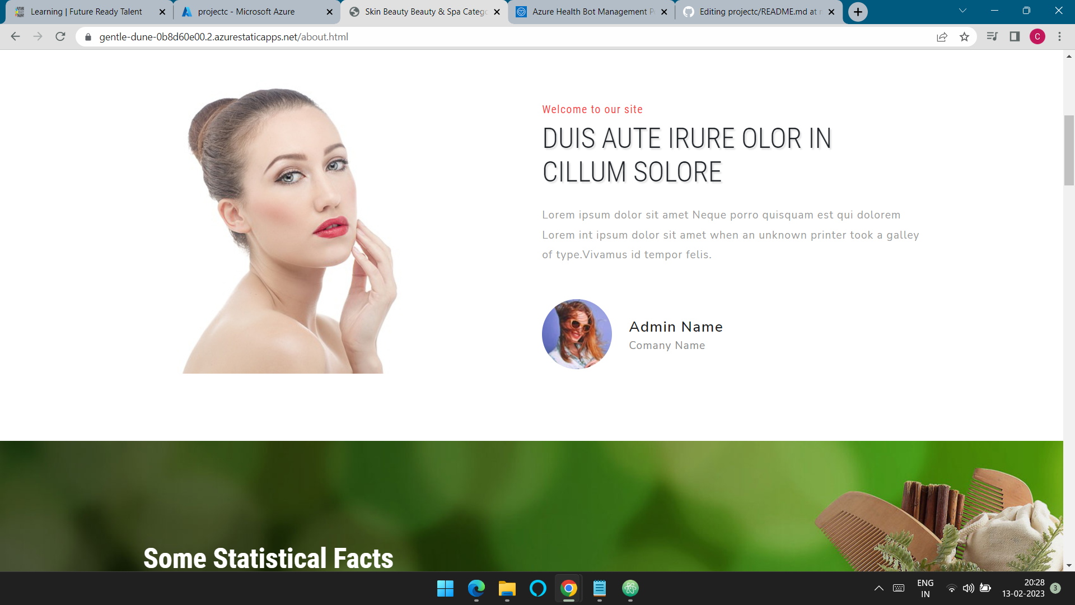Open Editing projectc/README.md tab
This screenshot has width=1075, height=605.
(x=756, y=12)
